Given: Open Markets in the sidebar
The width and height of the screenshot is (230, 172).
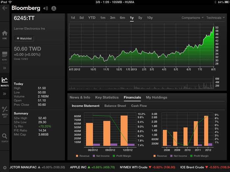Looking at the screenshot, I should click(x=5, y=82).
